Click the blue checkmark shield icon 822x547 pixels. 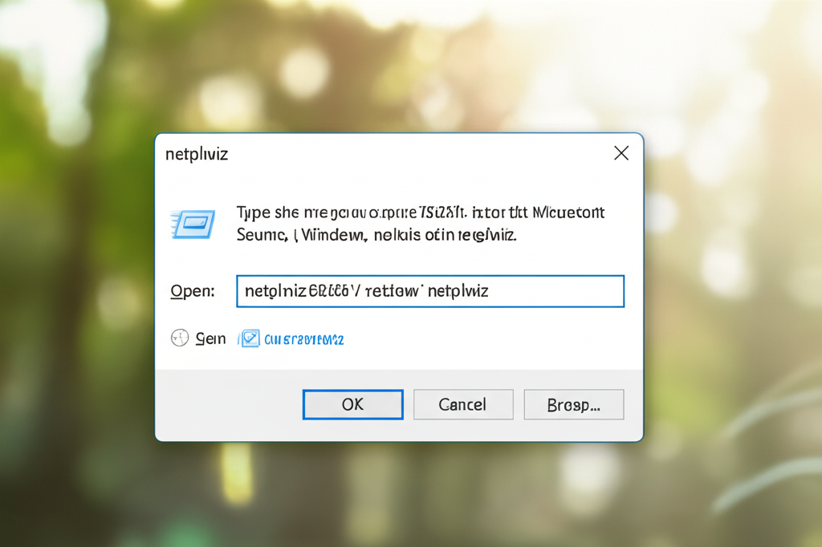tap(250, 338)
